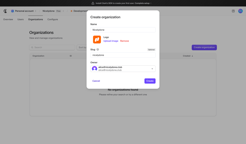The image size is (246, 144).
Task: Click the Complete setup banner link
Action: pyautogui.click(x=143, y=3)
